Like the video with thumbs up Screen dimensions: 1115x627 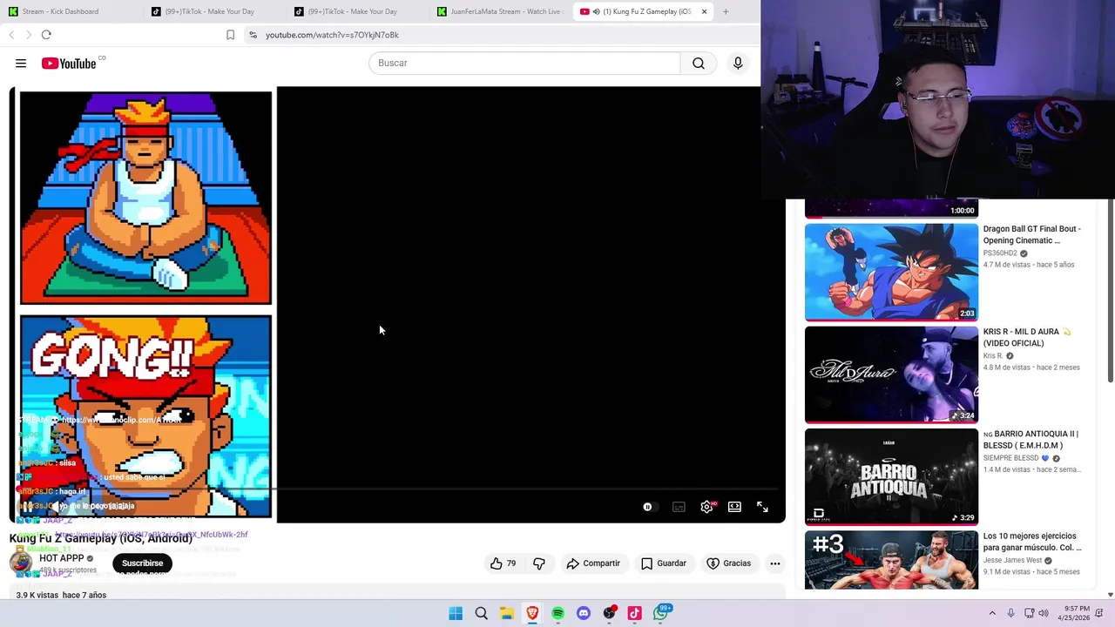(x=503, y=563)
